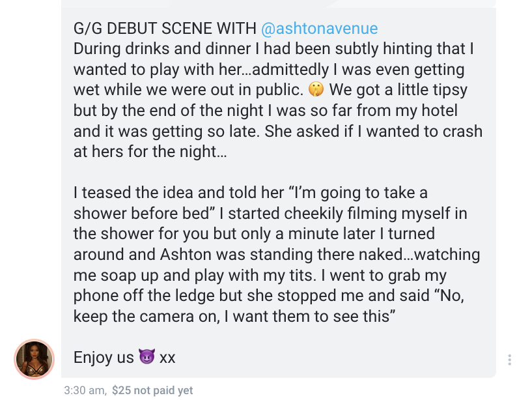Click the "G/G DEBUT SCENE WITH" heading
The height and width of the screenshot is (400, 530).
165,29
